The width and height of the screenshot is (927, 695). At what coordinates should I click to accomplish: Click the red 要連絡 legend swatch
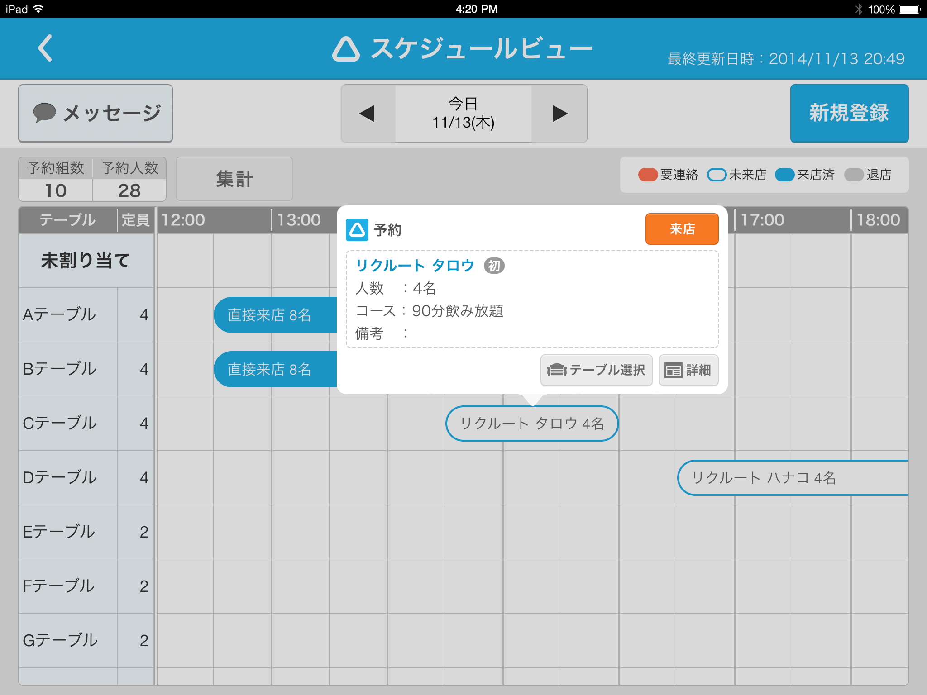click(x=648, y=175)
